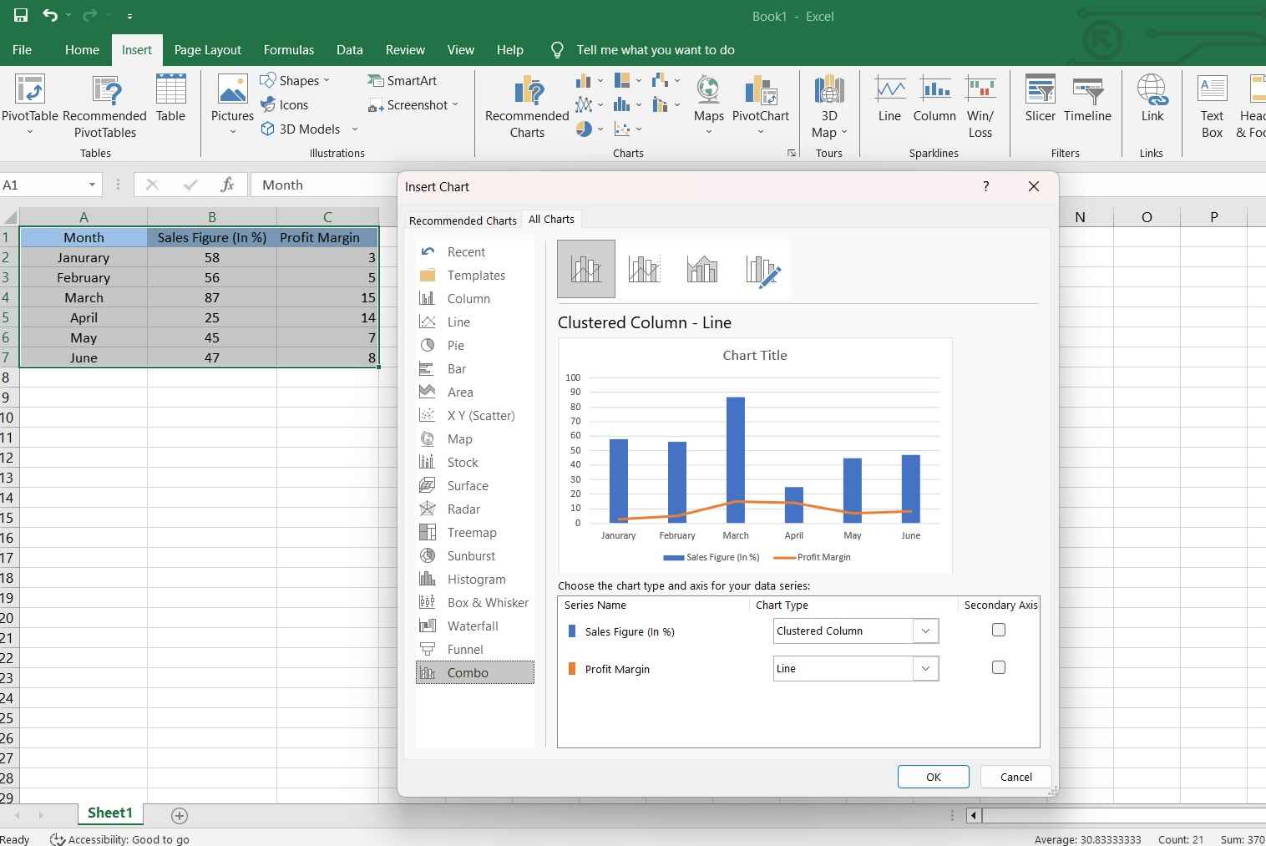Image resolution: width=1266 pixels, height=846 pixels.
Task: Click Tell me what you want to do
Action: click(656, 49)
